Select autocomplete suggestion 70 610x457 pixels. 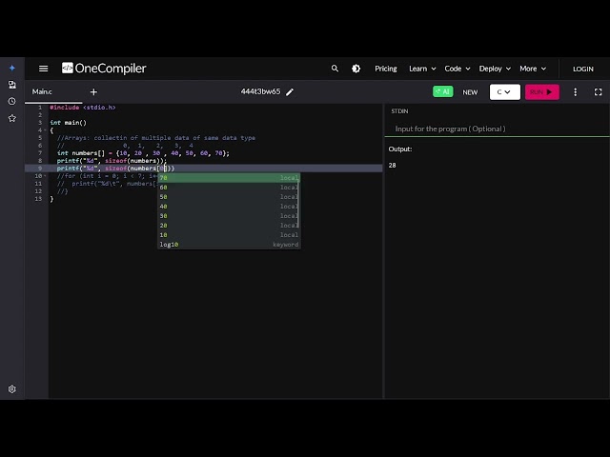pyautogui.click(x=229, y=178)
